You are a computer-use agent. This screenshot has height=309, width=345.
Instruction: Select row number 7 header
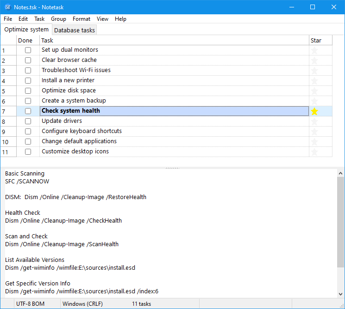click(x=8, y=111)
